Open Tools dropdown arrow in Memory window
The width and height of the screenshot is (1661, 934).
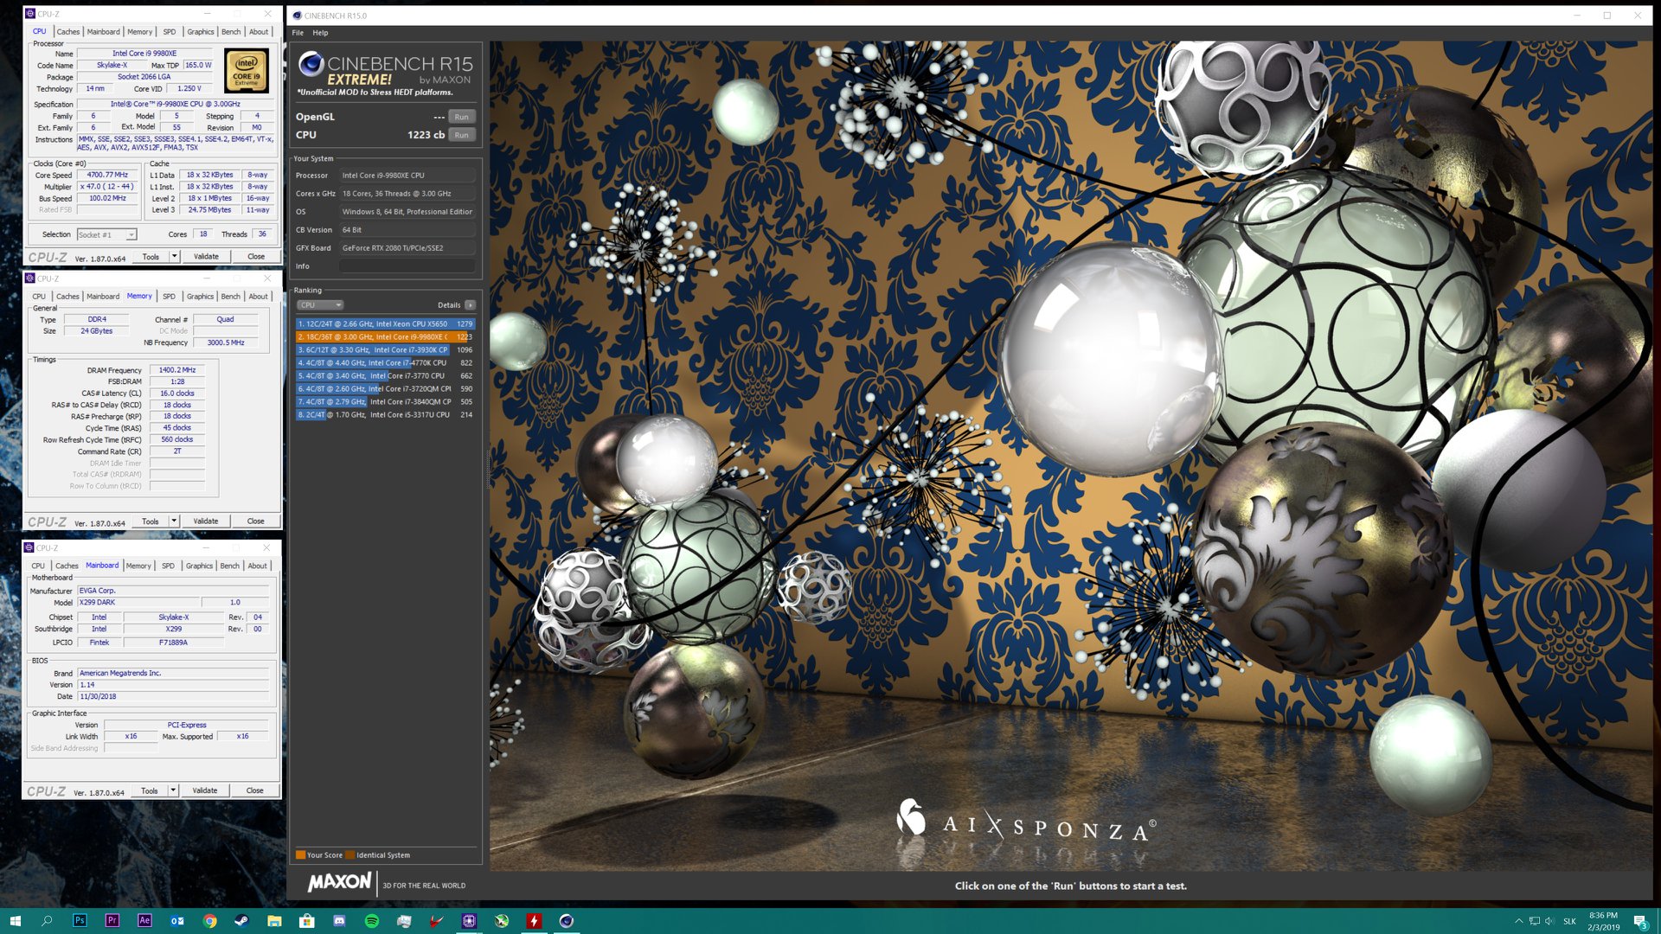coord(174,521)
